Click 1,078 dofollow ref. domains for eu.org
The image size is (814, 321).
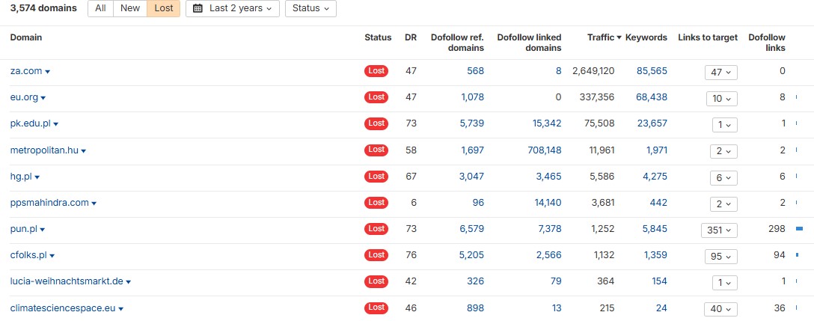click(x=472, y=97)
